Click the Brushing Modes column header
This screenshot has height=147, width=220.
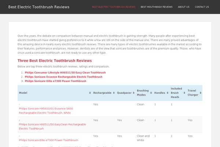click(x=144, y=93)
